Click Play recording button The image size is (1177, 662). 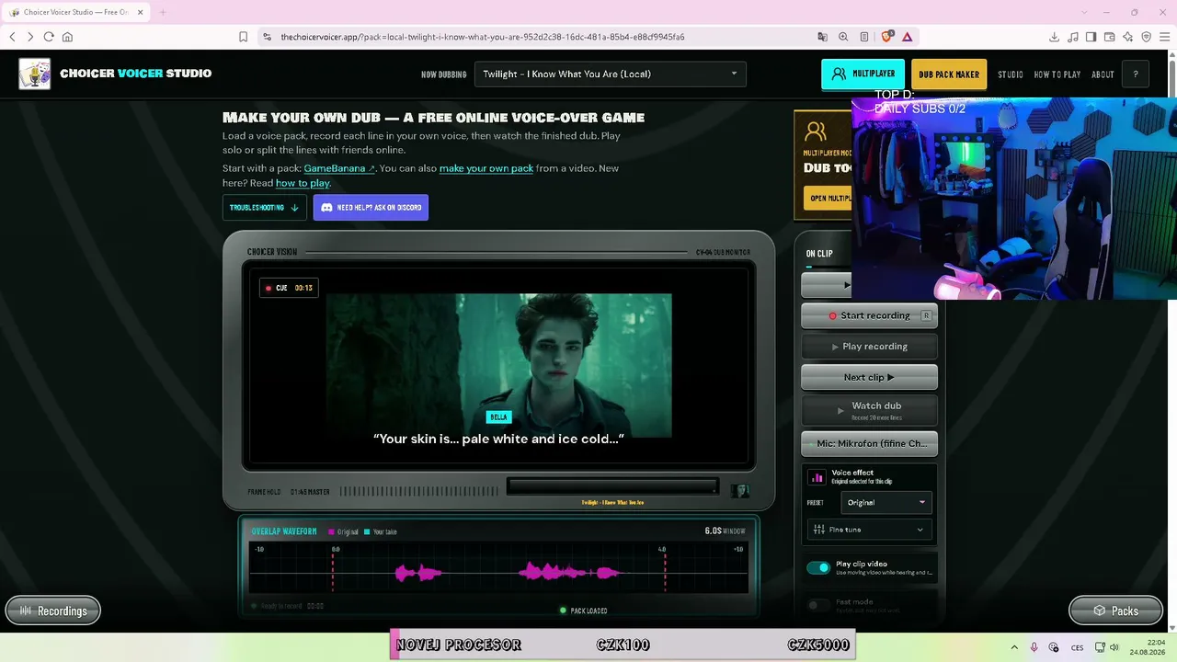click(x=870, y=347)
